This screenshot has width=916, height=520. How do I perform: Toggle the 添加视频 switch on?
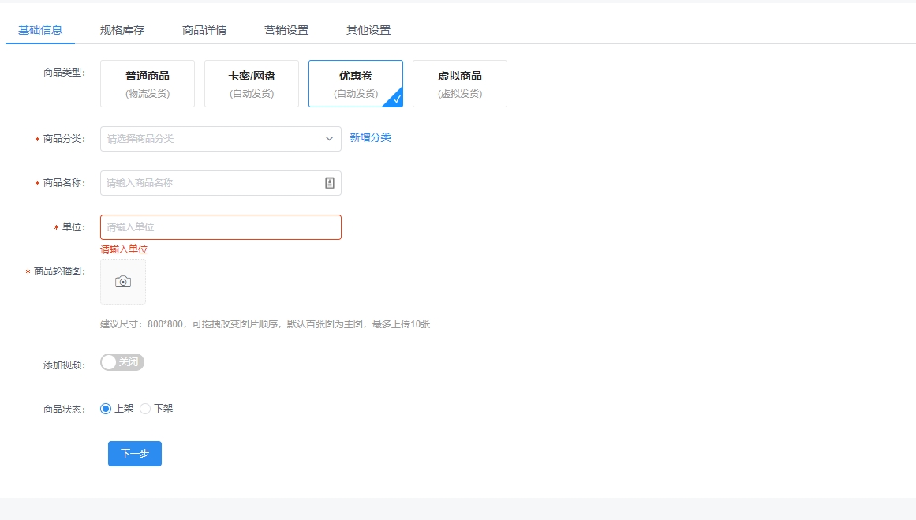(122, 362)
